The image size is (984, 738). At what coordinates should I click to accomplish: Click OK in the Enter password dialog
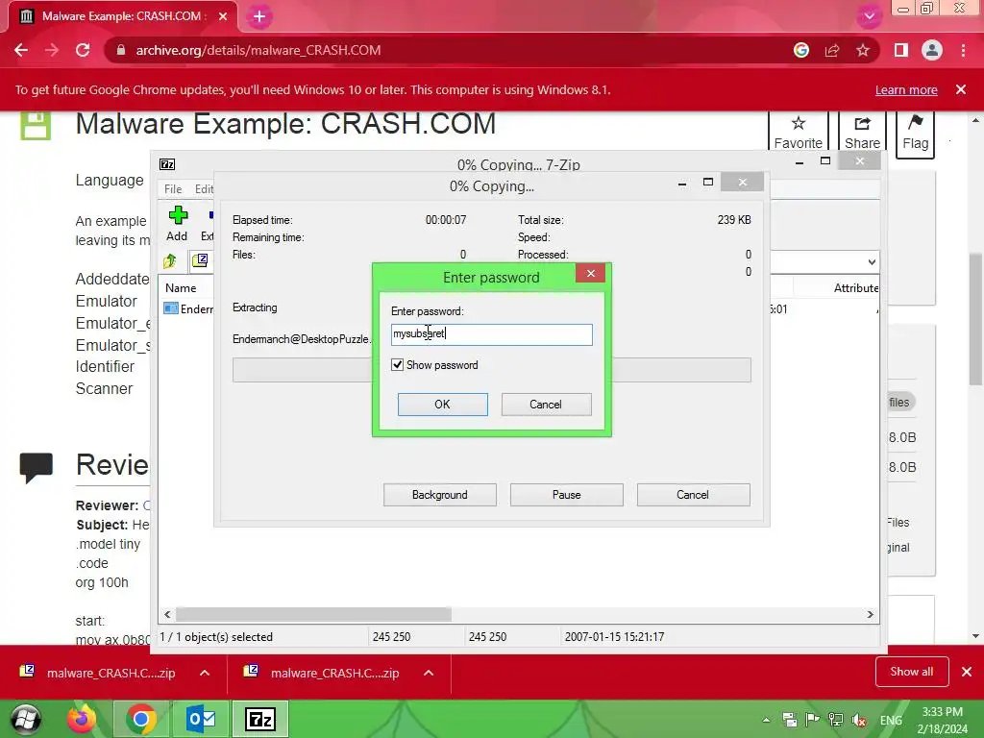pyautogui.click(x=442, y=405)
